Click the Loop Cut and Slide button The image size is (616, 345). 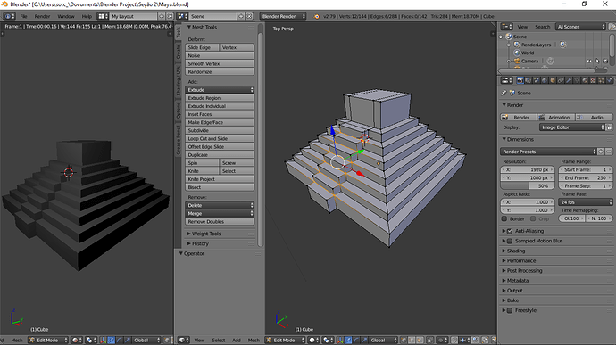(220, 138)
